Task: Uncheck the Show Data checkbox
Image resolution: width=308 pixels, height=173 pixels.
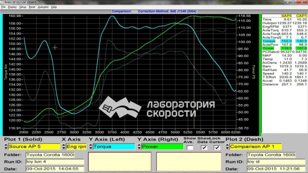Action: [x=204, y=148]
